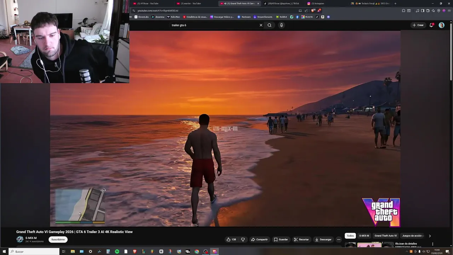Viewport: 453px width, 255px height.
Task: Open the KickBot bookmark
Action: pos(281,17)
